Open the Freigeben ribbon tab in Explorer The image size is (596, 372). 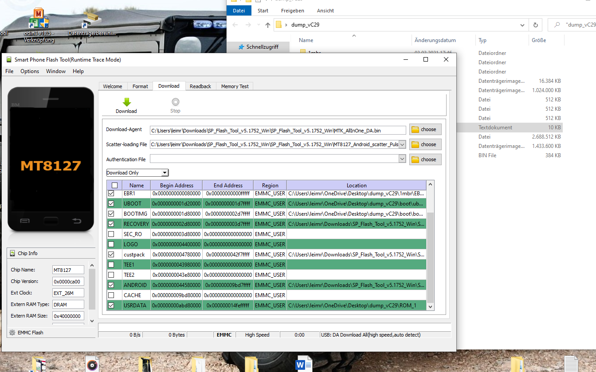tap(293, 11)
